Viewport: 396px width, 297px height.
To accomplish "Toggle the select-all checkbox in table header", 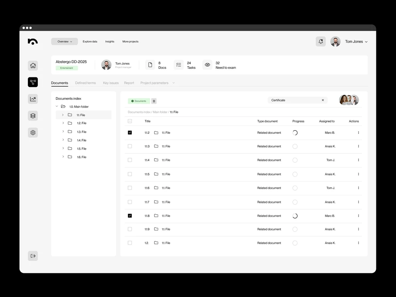I will pos(130,121).
